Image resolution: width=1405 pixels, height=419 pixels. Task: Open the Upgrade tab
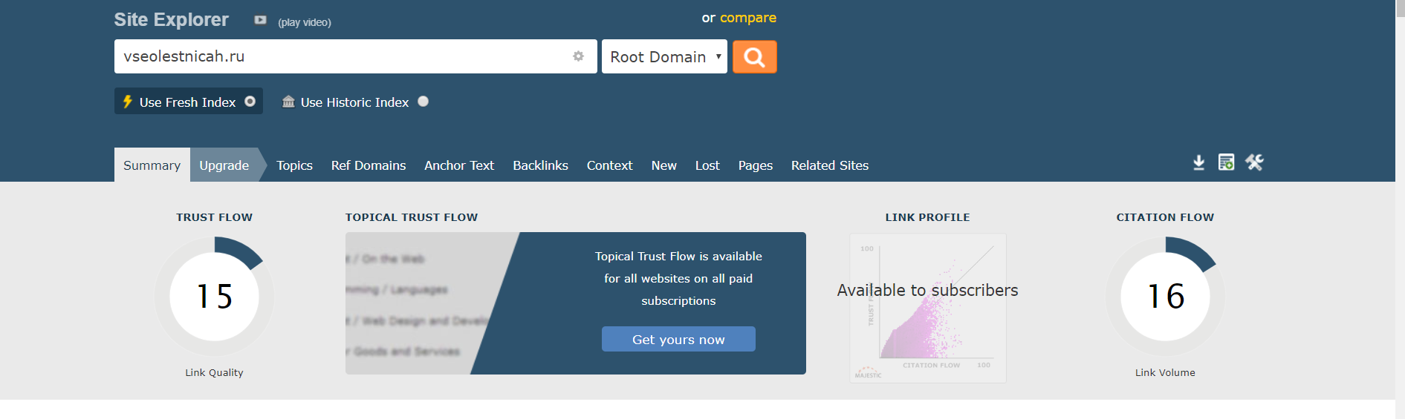pyautogui.click(x=224, y=165)
